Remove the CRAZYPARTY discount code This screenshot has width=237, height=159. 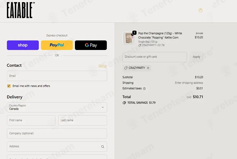(148, 68)
